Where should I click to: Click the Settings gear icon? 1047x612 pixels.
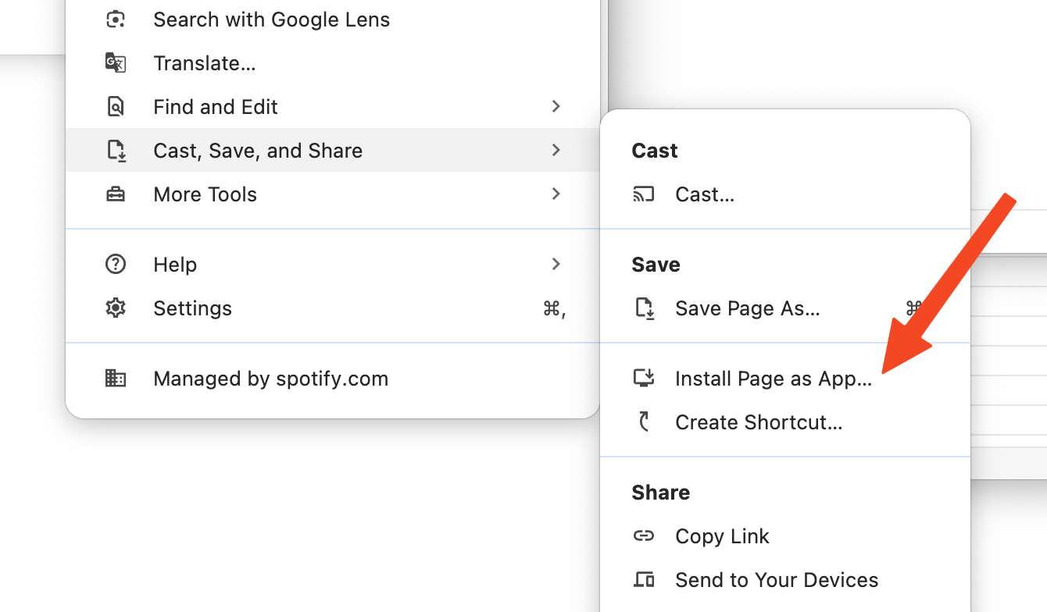116,308
